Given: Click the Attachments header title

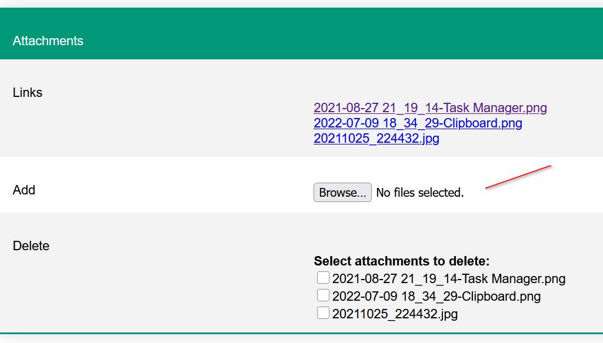Looking at the screenshot, I should click(x=48, y=41).
